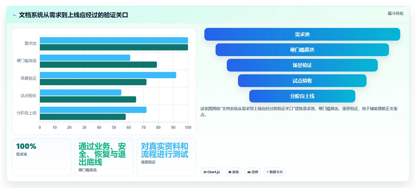Click the 数据卡片 tag chip
Viewport: 416px width, 188px height.
[275, 172]
